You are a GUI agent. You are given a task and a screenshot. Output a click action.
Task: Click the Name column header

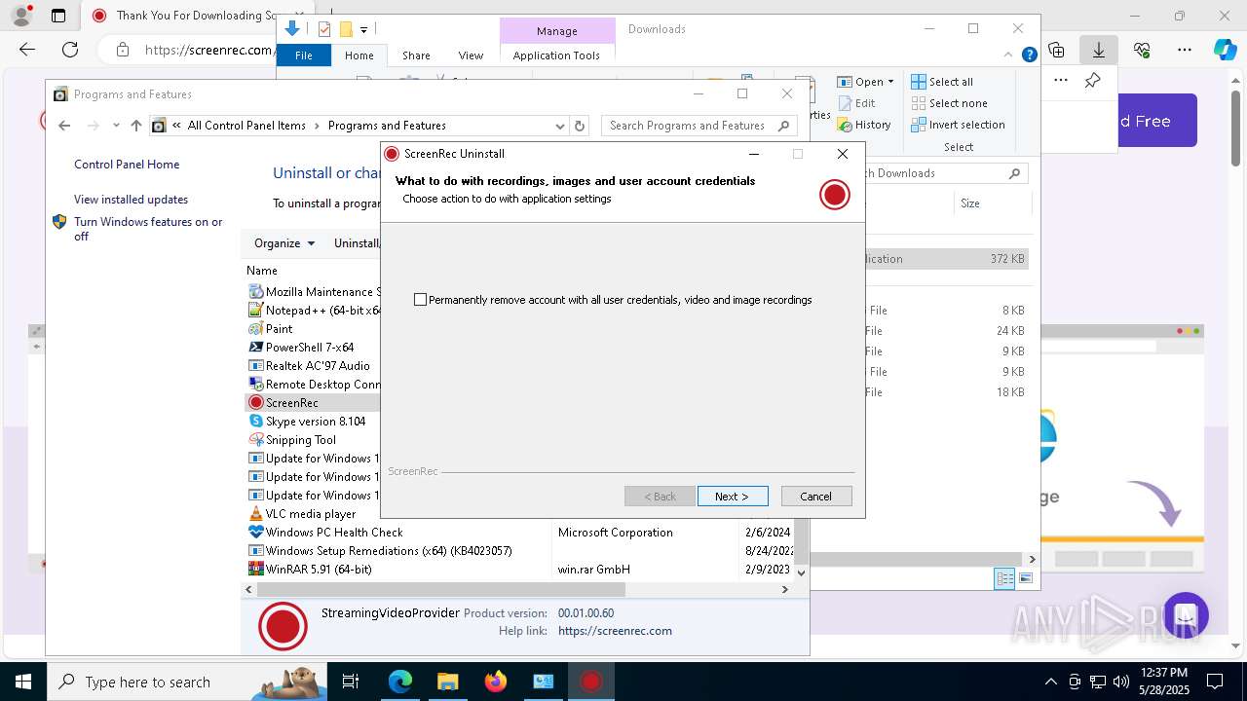click(x=262, y=271)
